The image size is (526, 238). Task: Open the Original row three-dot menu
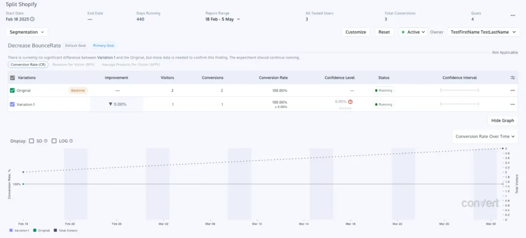click(513, 90)
